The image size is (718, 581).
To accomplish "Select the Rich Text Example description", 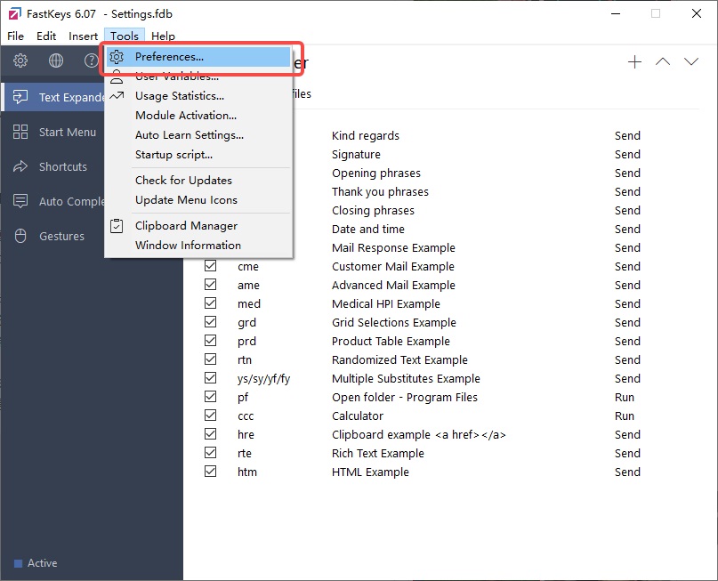I will (x=378, y=453).
